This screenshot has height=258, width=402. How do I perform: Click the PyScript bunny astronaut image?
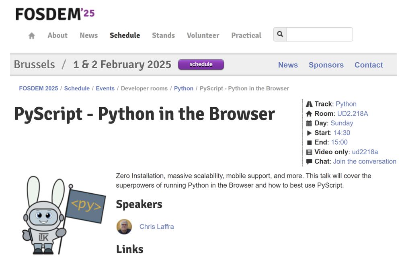coord(64,215)
